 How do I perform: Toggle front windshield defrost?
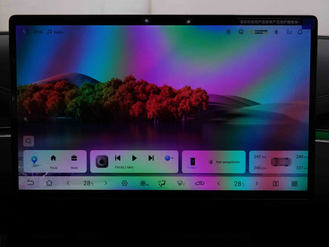[180, 183]
